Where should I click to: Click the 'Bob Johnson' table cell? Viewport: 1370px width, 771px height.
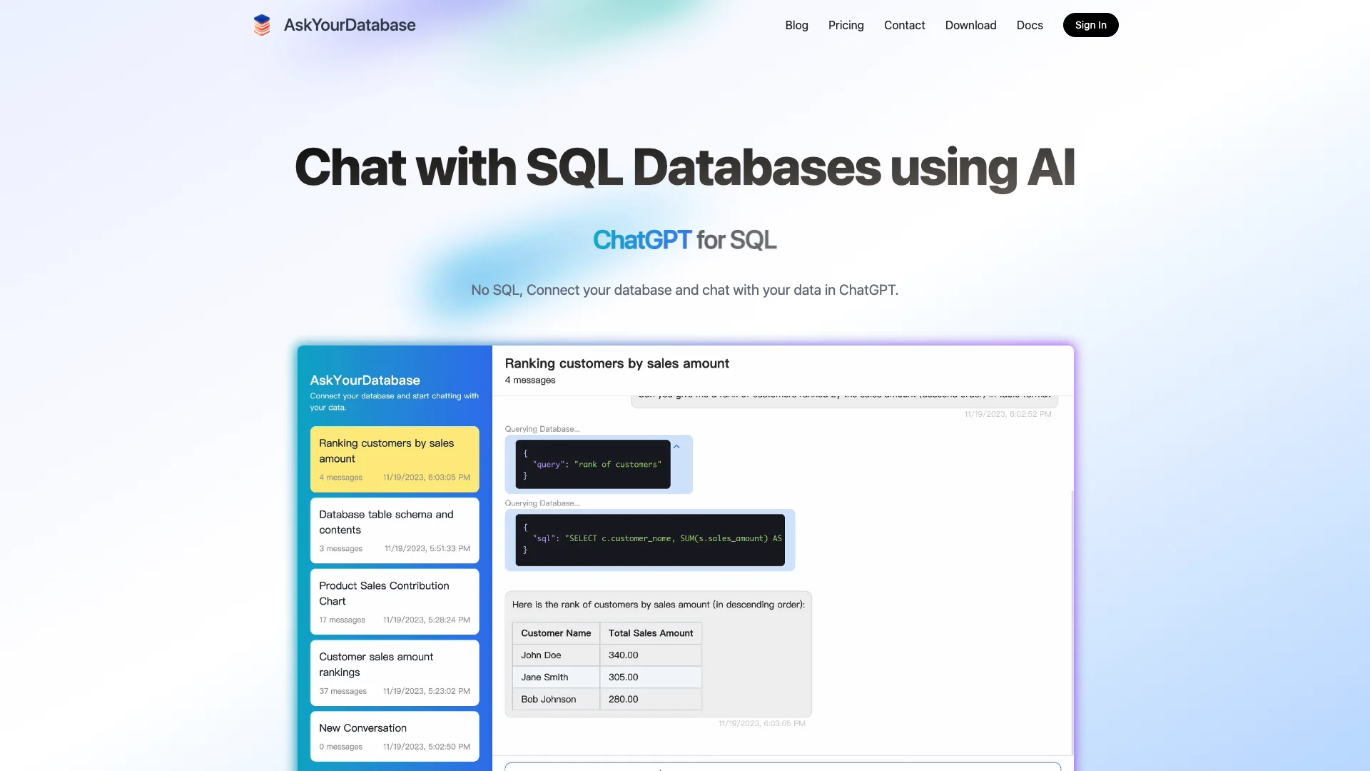tap(556, 700)
